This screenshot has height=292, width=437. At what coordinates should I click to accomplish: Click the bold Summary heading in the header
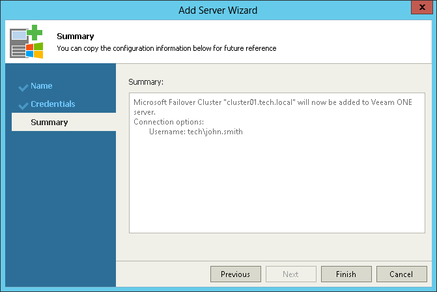pyautogui.click(x=76, y=36)
